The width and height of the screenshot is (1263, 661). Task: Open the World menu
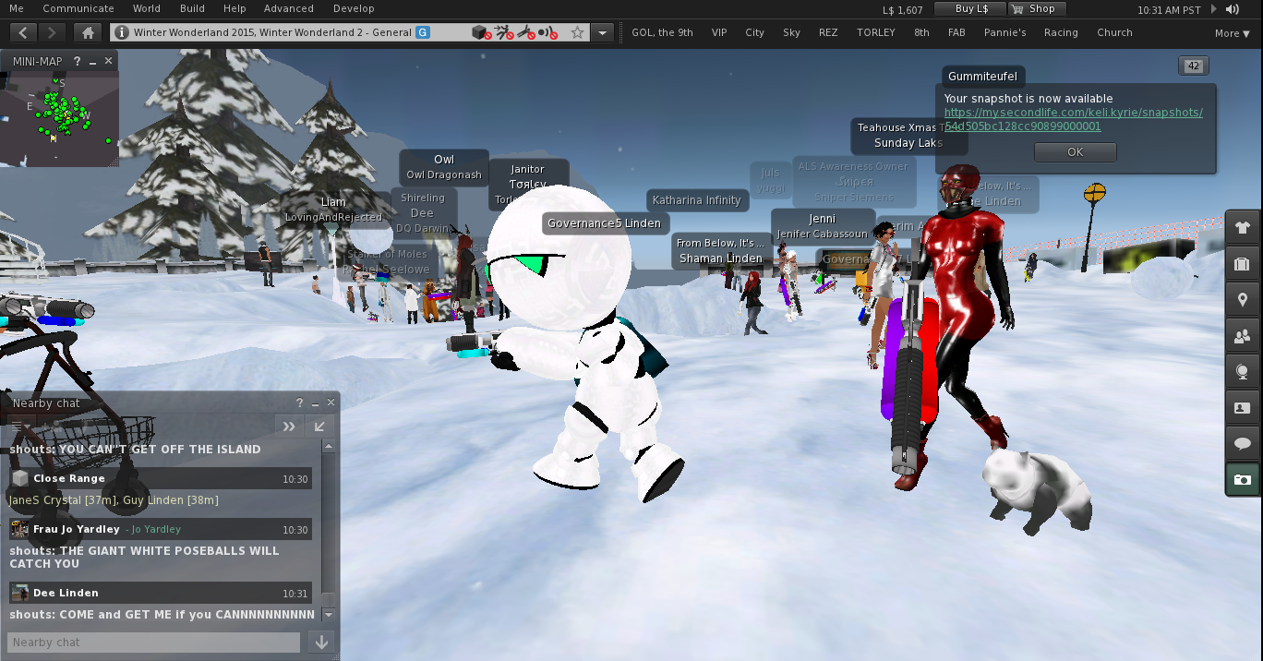click(146, 8)
